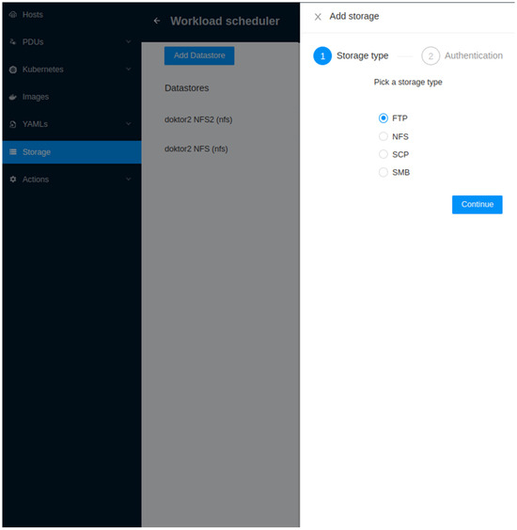517x530 pixels.
Task: Select the FTP radio button
Action: pyautogui.click(x=384, y=118)
